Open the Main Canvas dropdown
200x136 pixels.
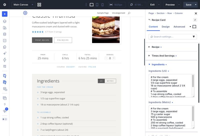23,5
